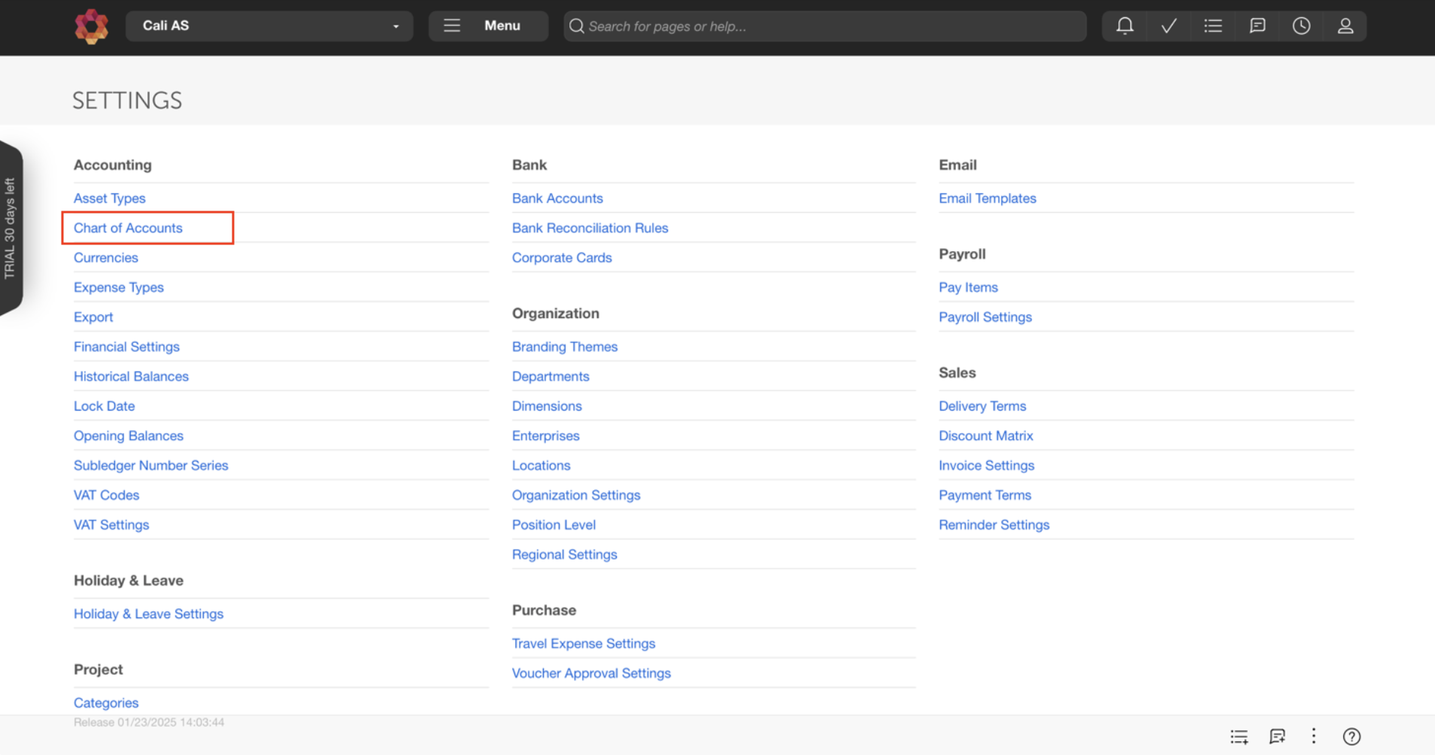
Task: Open the hamburger Menu button
Action: click(488, 26)
